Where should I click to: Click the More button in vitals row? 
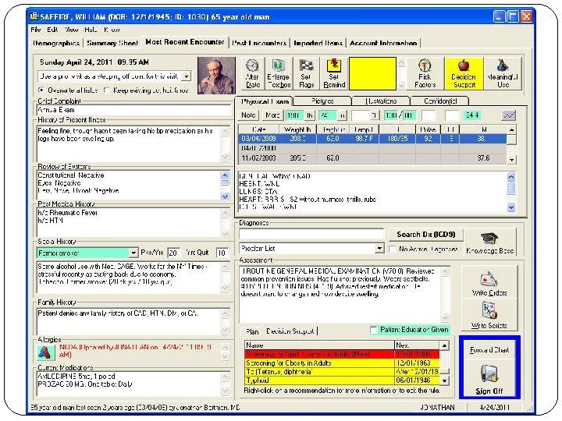[272, 115]
